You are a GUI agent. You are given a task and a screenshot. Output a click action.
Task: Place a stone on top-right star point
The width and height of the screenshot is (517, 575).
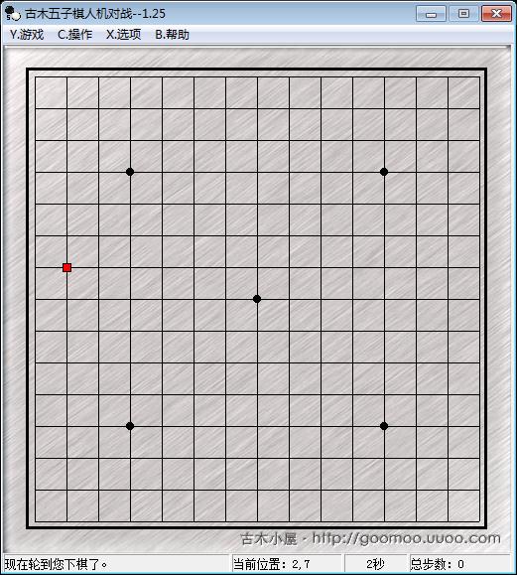point(384,172)
